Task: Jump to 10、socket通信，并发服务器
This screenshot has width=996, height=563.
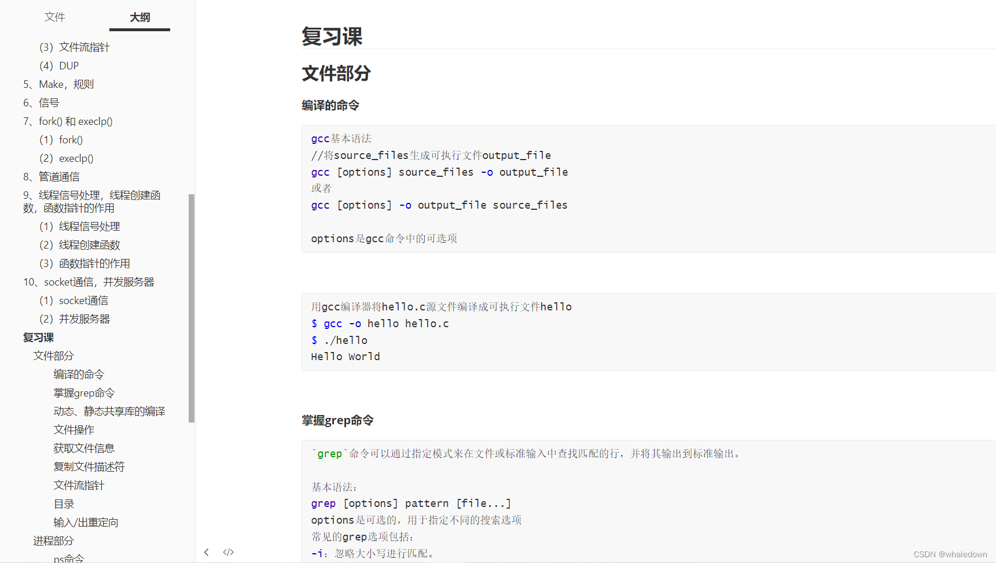Action: point(89,281)
